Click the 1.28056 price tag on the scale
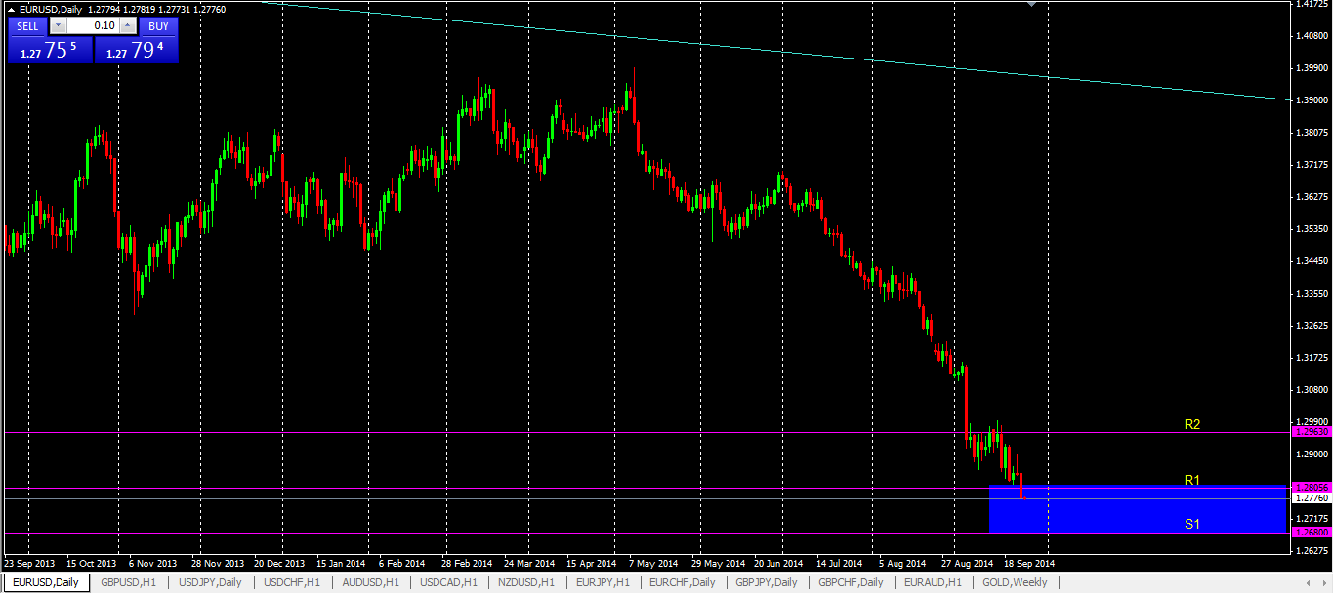 point(1311,487)
